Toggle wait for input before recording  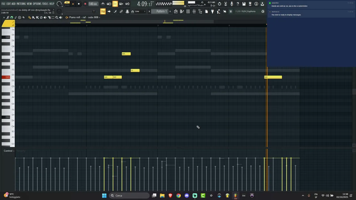(109, 4)
